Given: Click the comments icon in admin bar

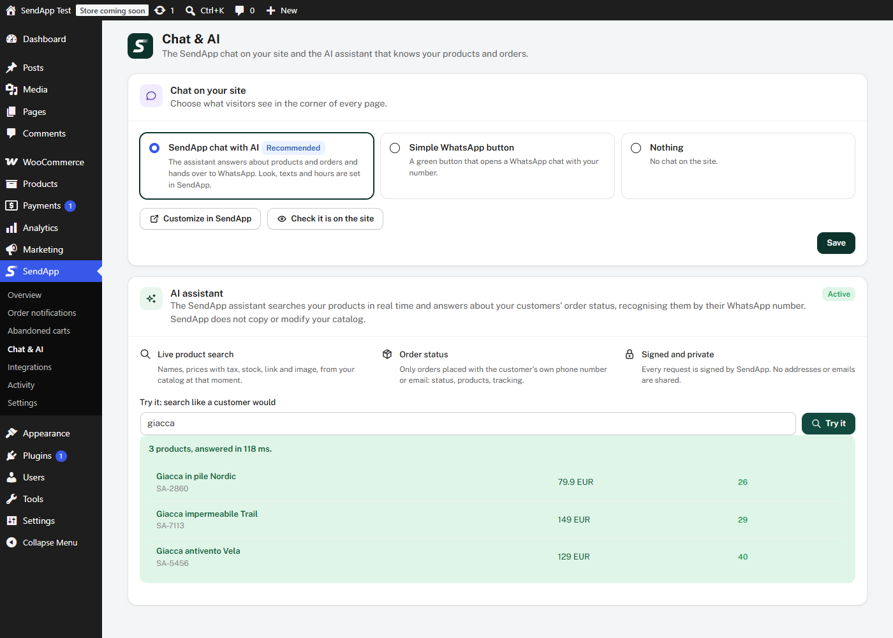Looking at the screenshot, I should pos(240,10).
